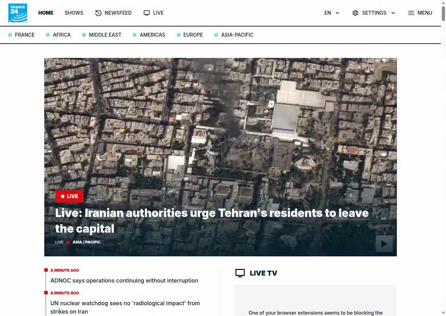Image resolution: width=446 pixels, height=316 pixels.
Task: Click the red LIVE badge on hero
Action: 69,196
